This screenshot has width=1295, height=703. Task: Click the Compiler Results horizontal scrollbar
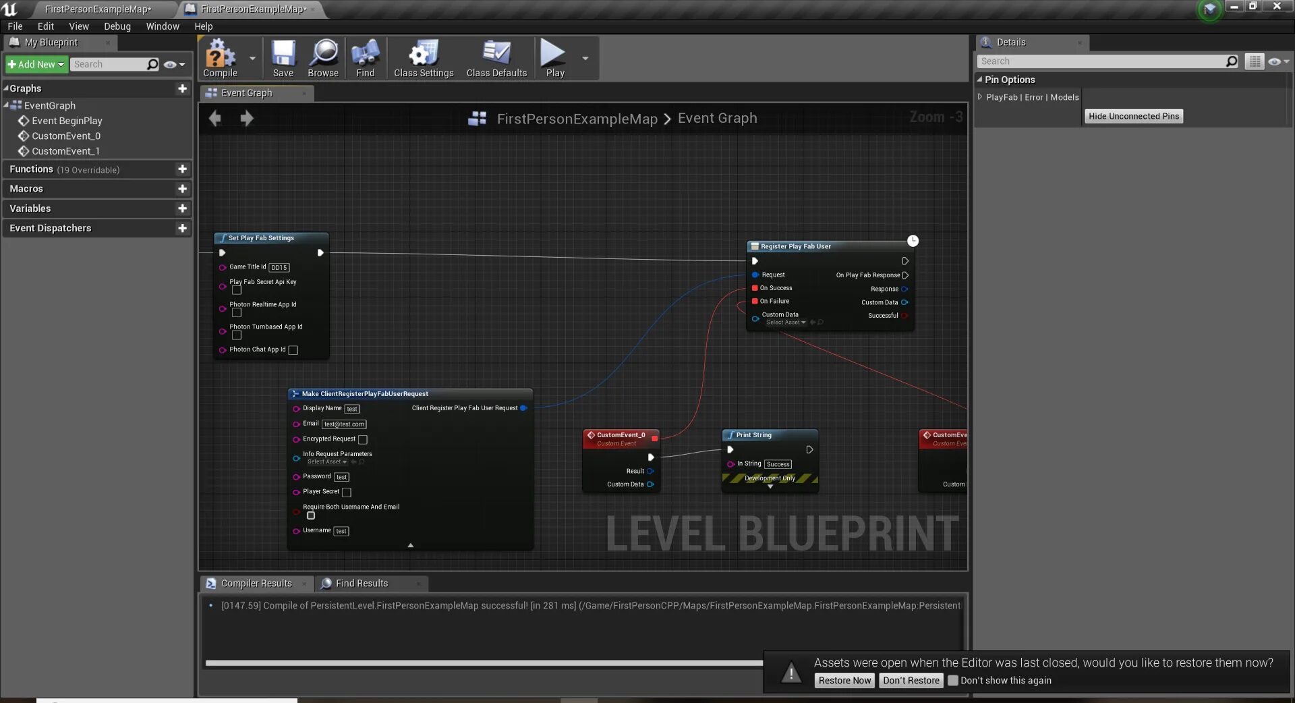(x=484, y=663)
